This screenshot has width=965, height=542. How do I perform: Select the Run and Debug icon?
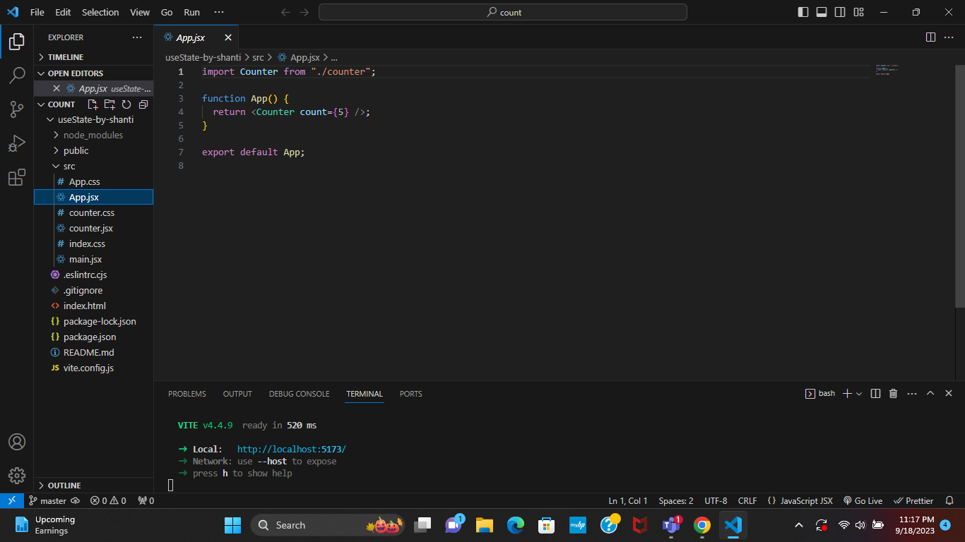pos(17,143)
